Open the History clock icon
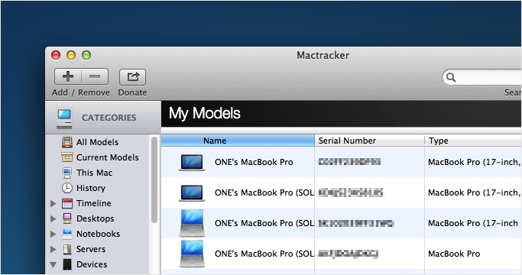522x275 pixels. pyautogui.click(x=67, y=188)
